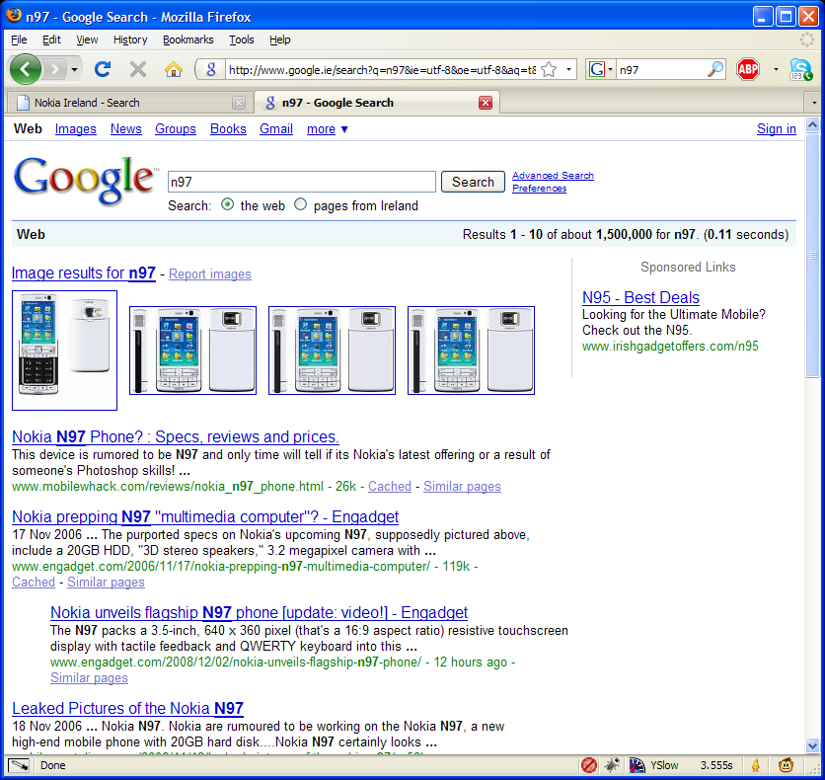
Task: Expand the "more" services dropdown
Action: point(328,129)
